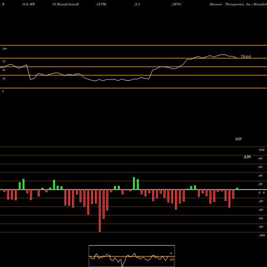The image size is (267, 267).
Task: Click the MR axis label -80
Action: (261, 227)
